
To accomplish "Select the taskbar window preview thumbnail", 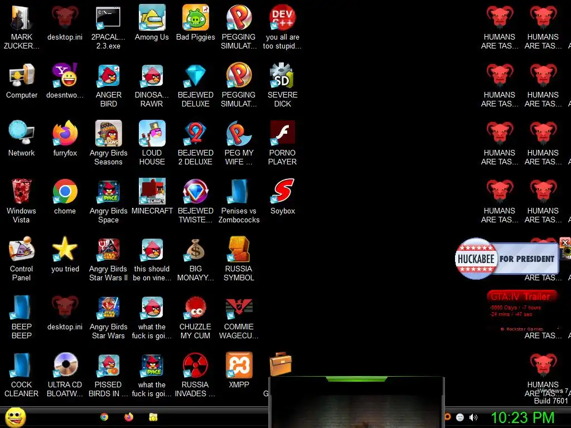I will point(356,402).
